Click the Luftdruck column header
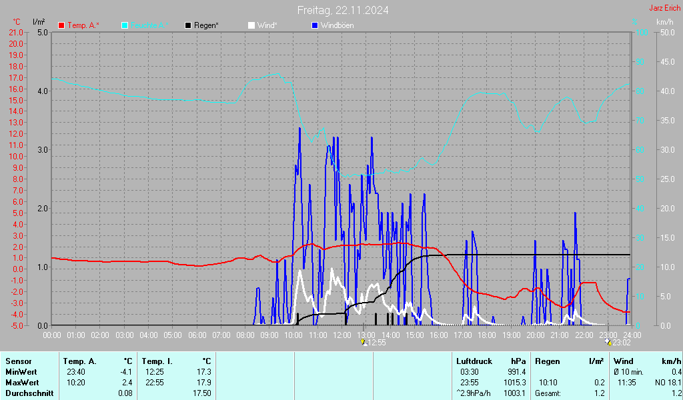 474,361
